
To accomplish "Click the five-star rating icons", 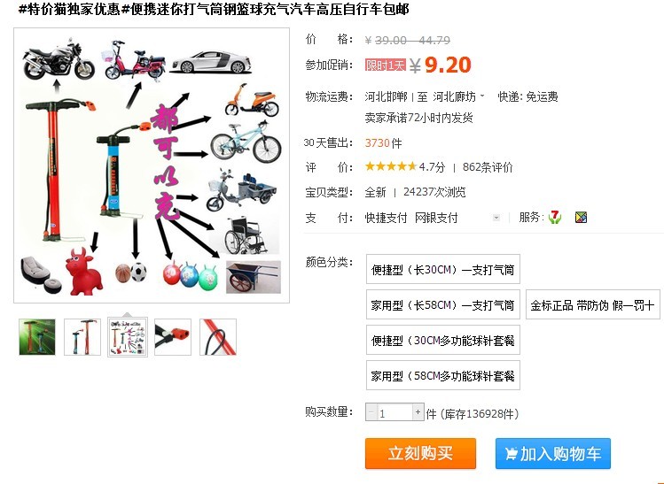I will click(391, 166).
